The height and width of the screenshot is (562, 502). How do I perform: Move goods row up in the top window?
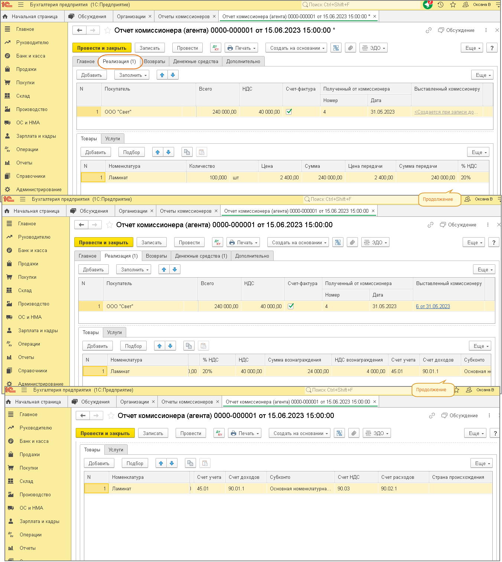click(157, 152)
